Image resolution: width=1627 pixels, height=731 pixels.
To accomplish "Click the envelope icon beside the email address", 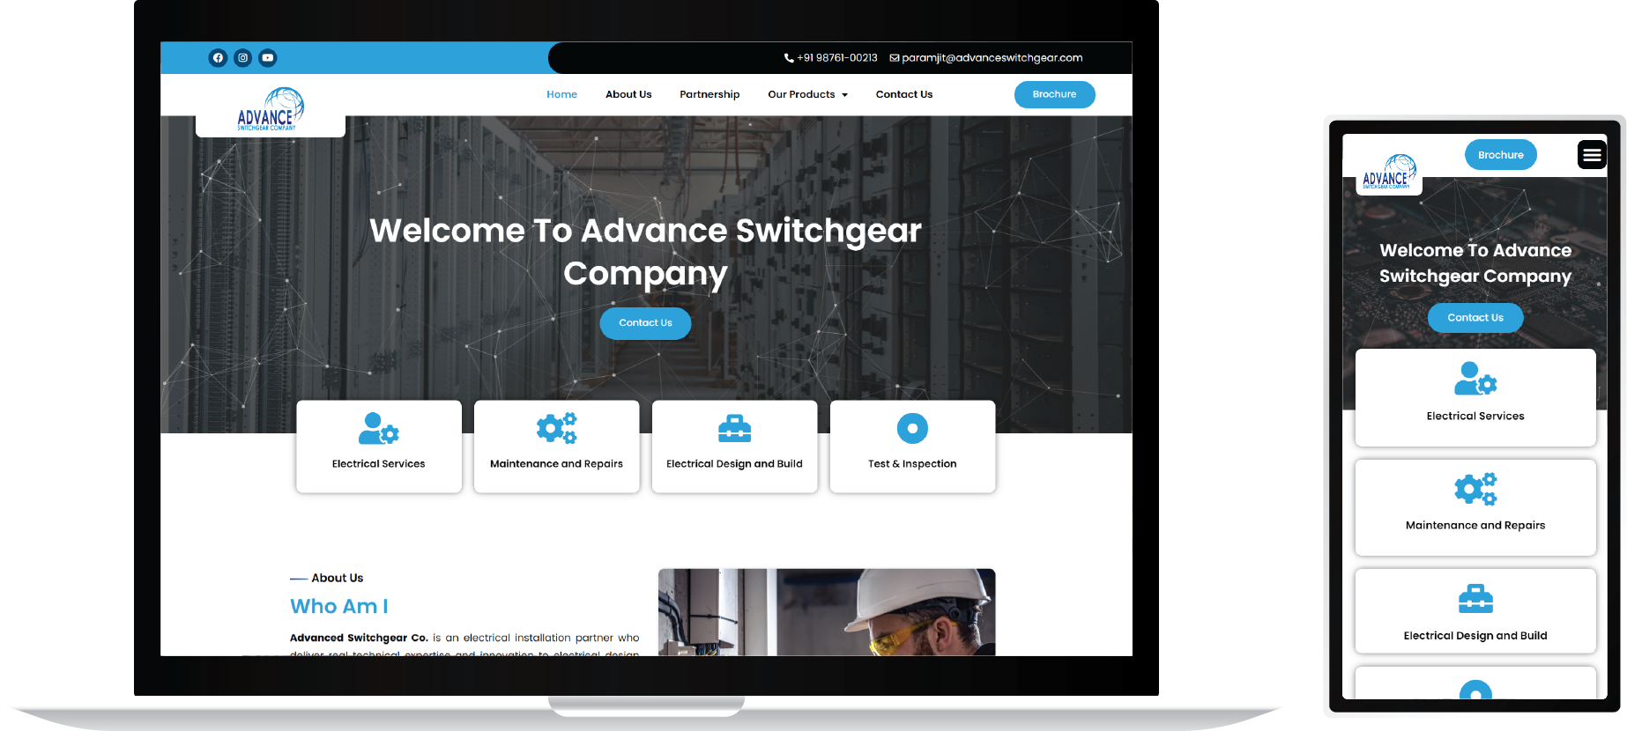I will coord(895,58).
